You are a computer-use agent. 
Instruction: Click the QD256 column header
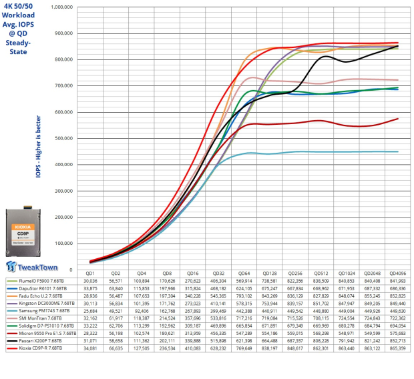click(295, 274)
